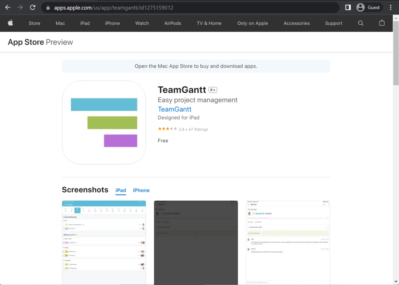The height and width of the screenshot is (285, 399).
Task: Click the star rating display
Action: 167,128
